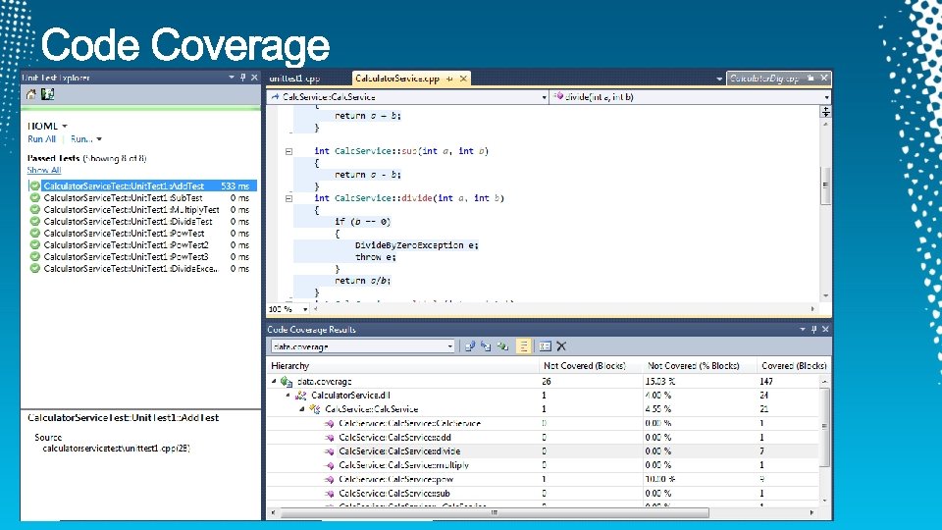Collapse the CalculatorService.dll tree node

pos(288,396)
